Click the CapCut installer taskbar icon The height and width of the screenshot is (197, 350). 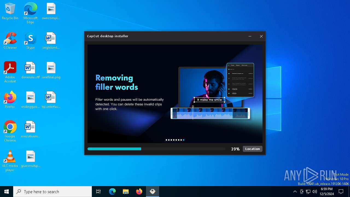153,192
